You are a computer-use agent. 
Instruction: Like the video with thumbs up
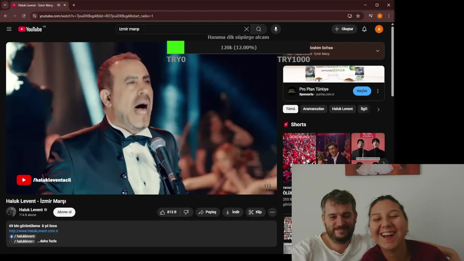(168, 212)
